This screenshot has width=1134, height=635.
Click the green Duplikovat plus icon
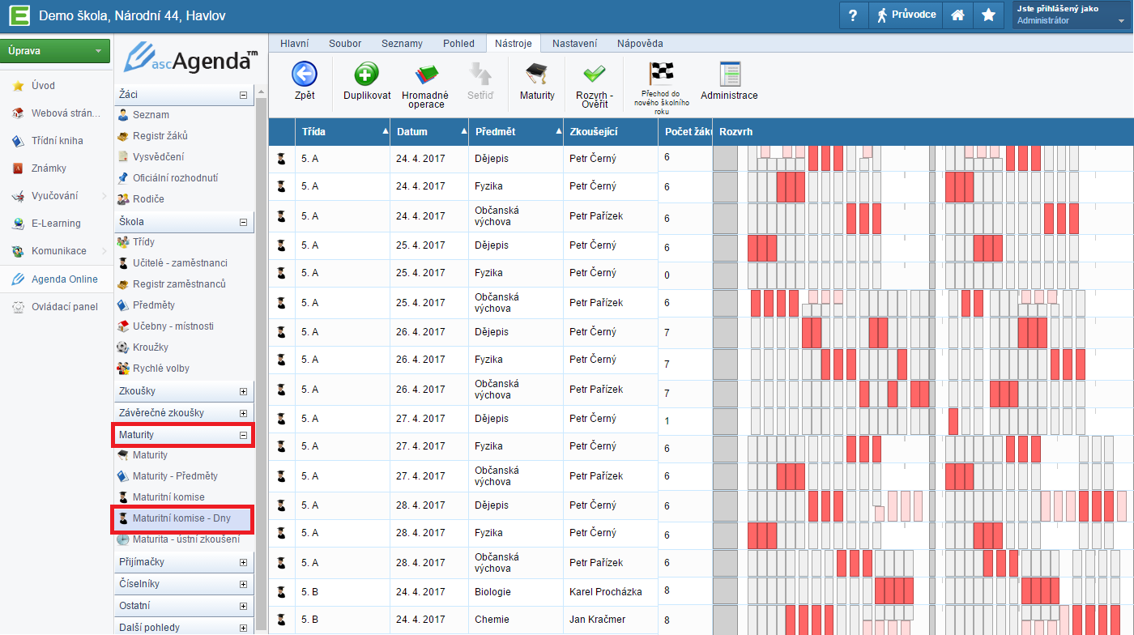pos(366,75)
